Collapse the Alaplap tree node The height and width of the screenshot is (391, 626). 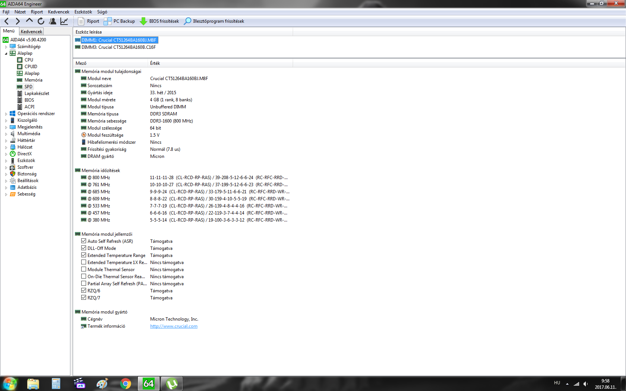coord(6,53)
